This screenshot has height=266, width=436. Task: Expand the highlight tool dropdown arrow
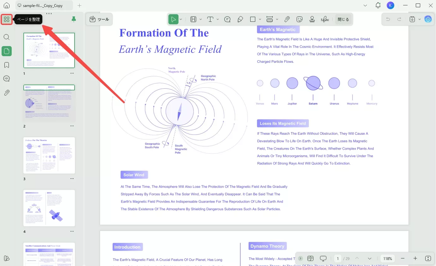click(x=201, y=19)
